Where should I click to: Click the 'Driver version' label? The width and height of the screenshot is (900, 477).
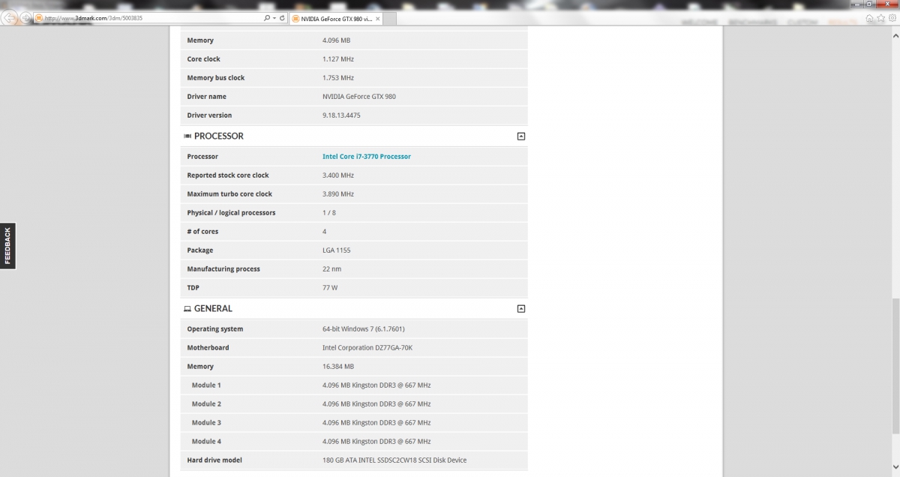point(209,115)
